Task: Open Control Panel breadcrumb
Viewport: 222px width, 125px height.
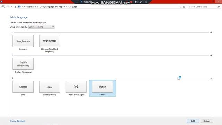Action: pos(30,7)
